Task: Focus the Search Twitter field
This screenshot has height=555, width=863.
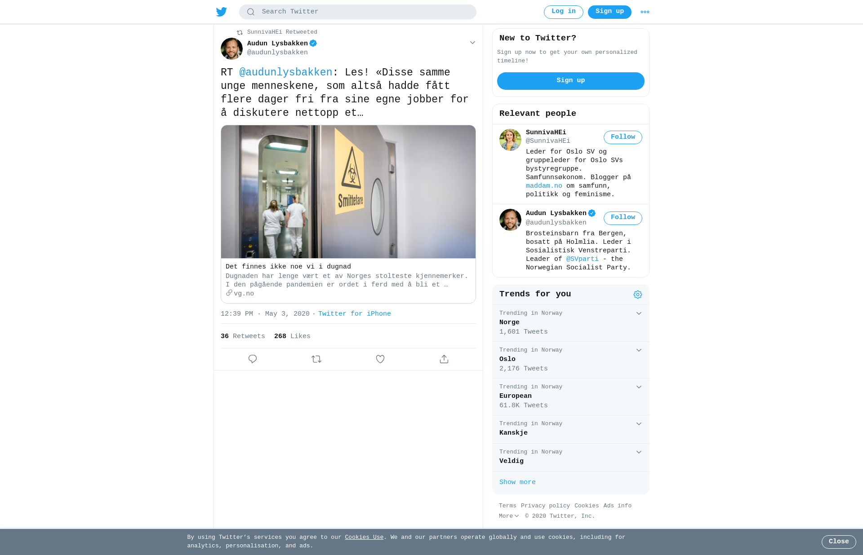Action: click(358, 12)
